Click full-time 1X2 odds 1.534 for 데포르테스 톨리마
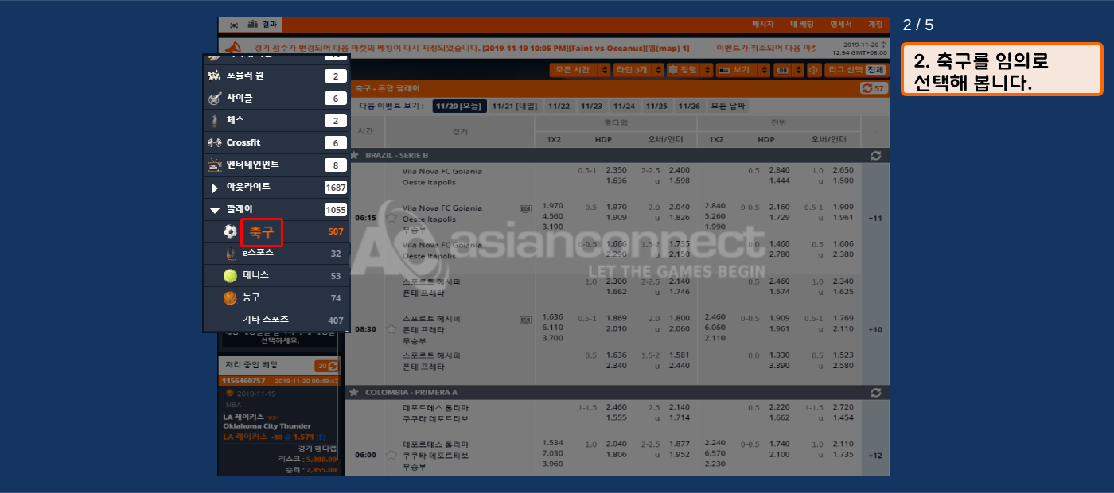The image size is (1114, 493). (x=552, y=443)
